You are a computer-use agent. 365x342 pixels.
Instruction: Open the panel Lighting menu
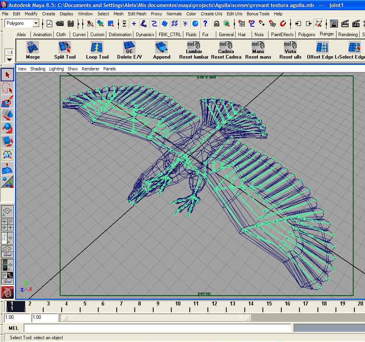click(56, 69)
